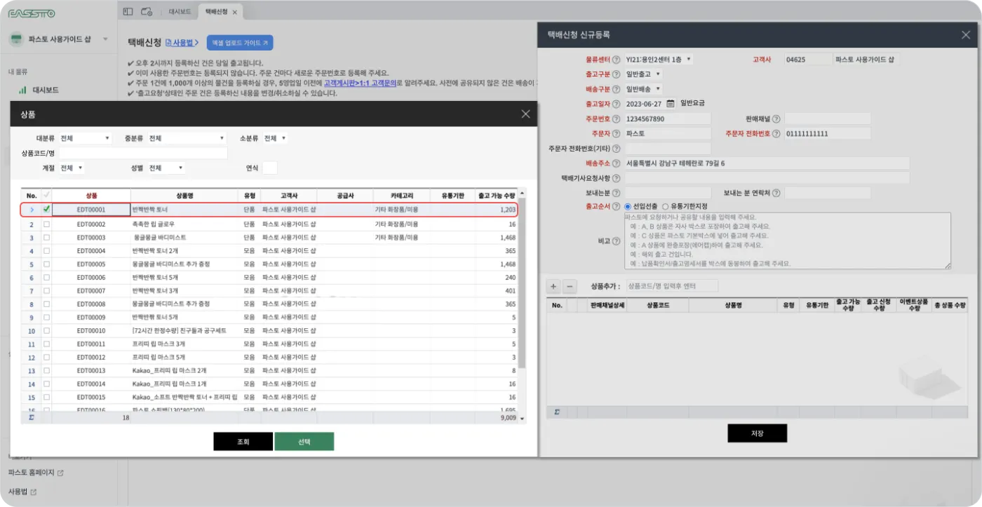Open the 물류센터 dropdown showing YI21:용인2센터 1층
Image resolution: width=982 pixels, height=507 pixels.
(x=659, y=60)
